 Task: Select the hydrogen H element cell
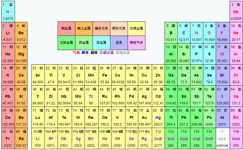[x=8, y=11]
